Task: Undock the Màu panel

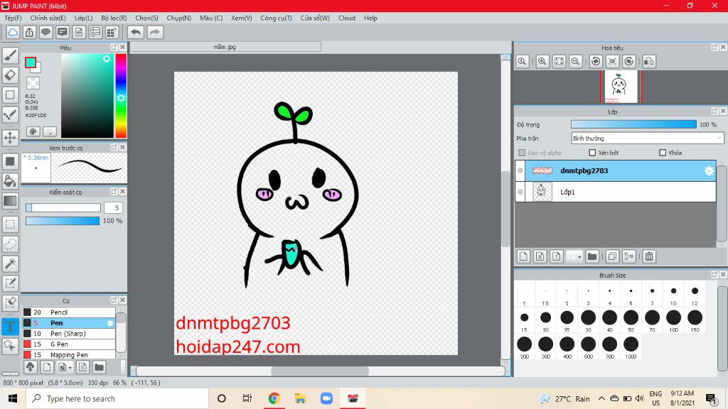Action: [x=114, y=48]
